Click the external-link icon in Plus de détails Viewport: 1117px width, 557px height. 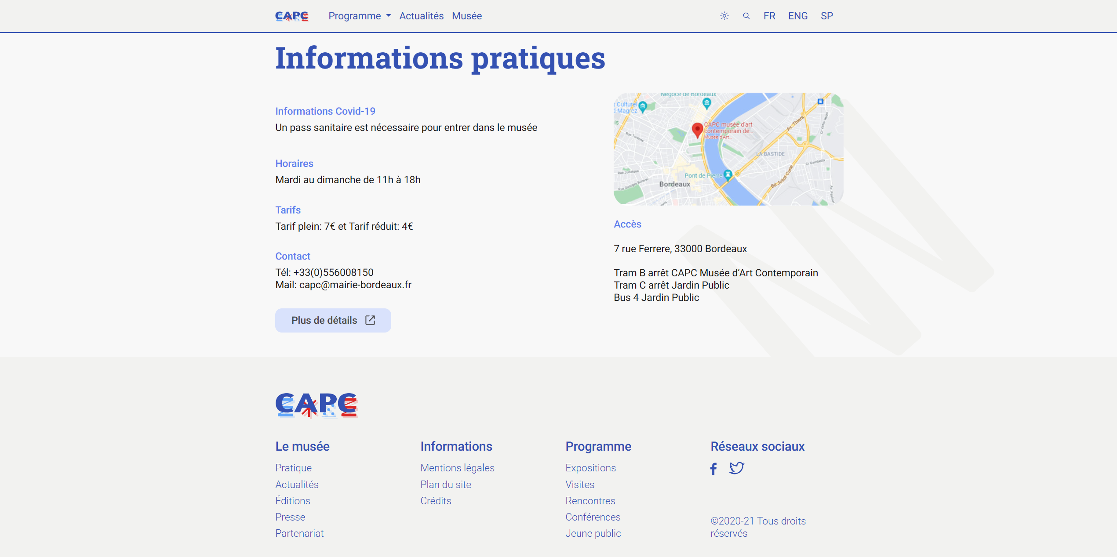click(x=370, y=320)
